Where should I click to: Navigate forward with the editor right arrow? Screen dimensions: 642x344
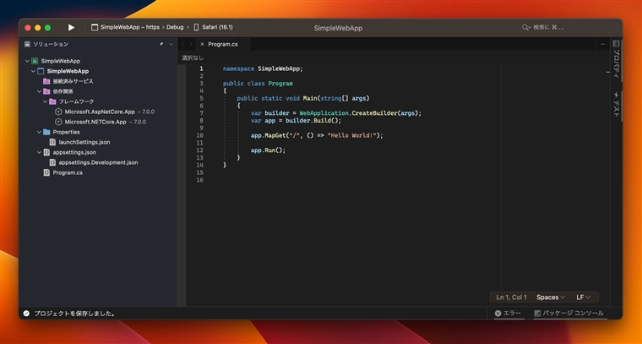coord(191,44)
